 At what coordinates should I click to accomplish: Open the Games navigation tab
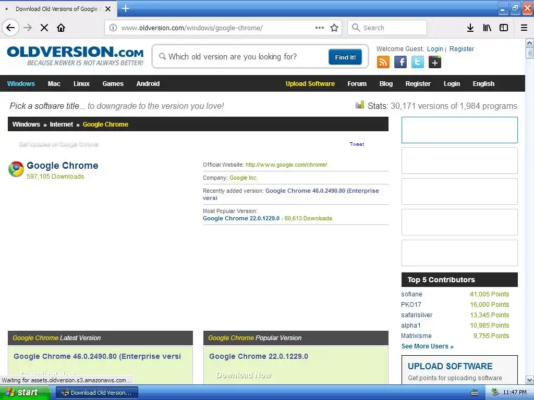coord(113,84)
